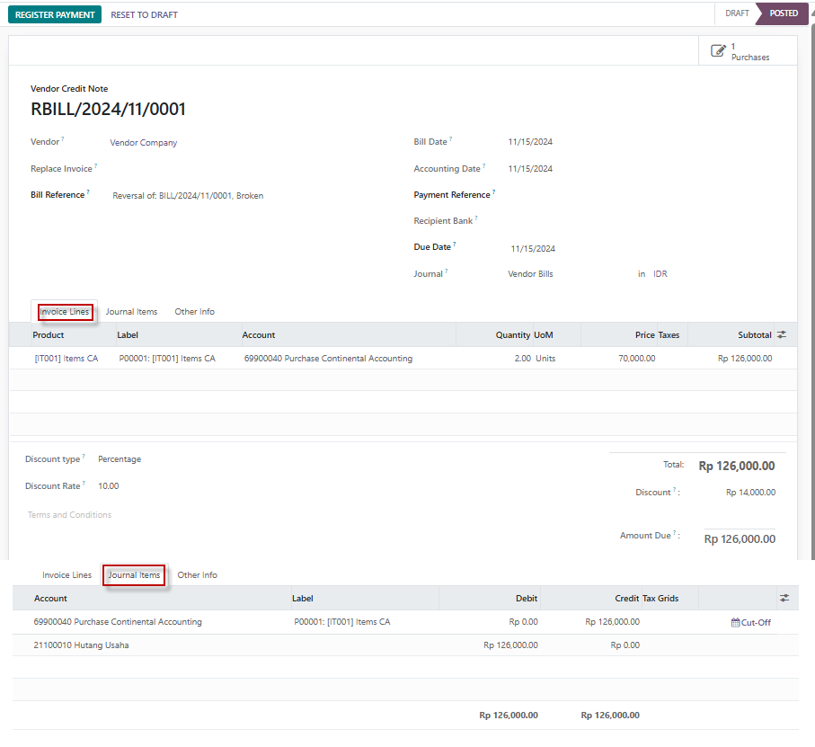The width and height of the screenshot is (815, 747).
Task: Click the RBILL/2024/11/0001 document title
Action: click(108, 110)
